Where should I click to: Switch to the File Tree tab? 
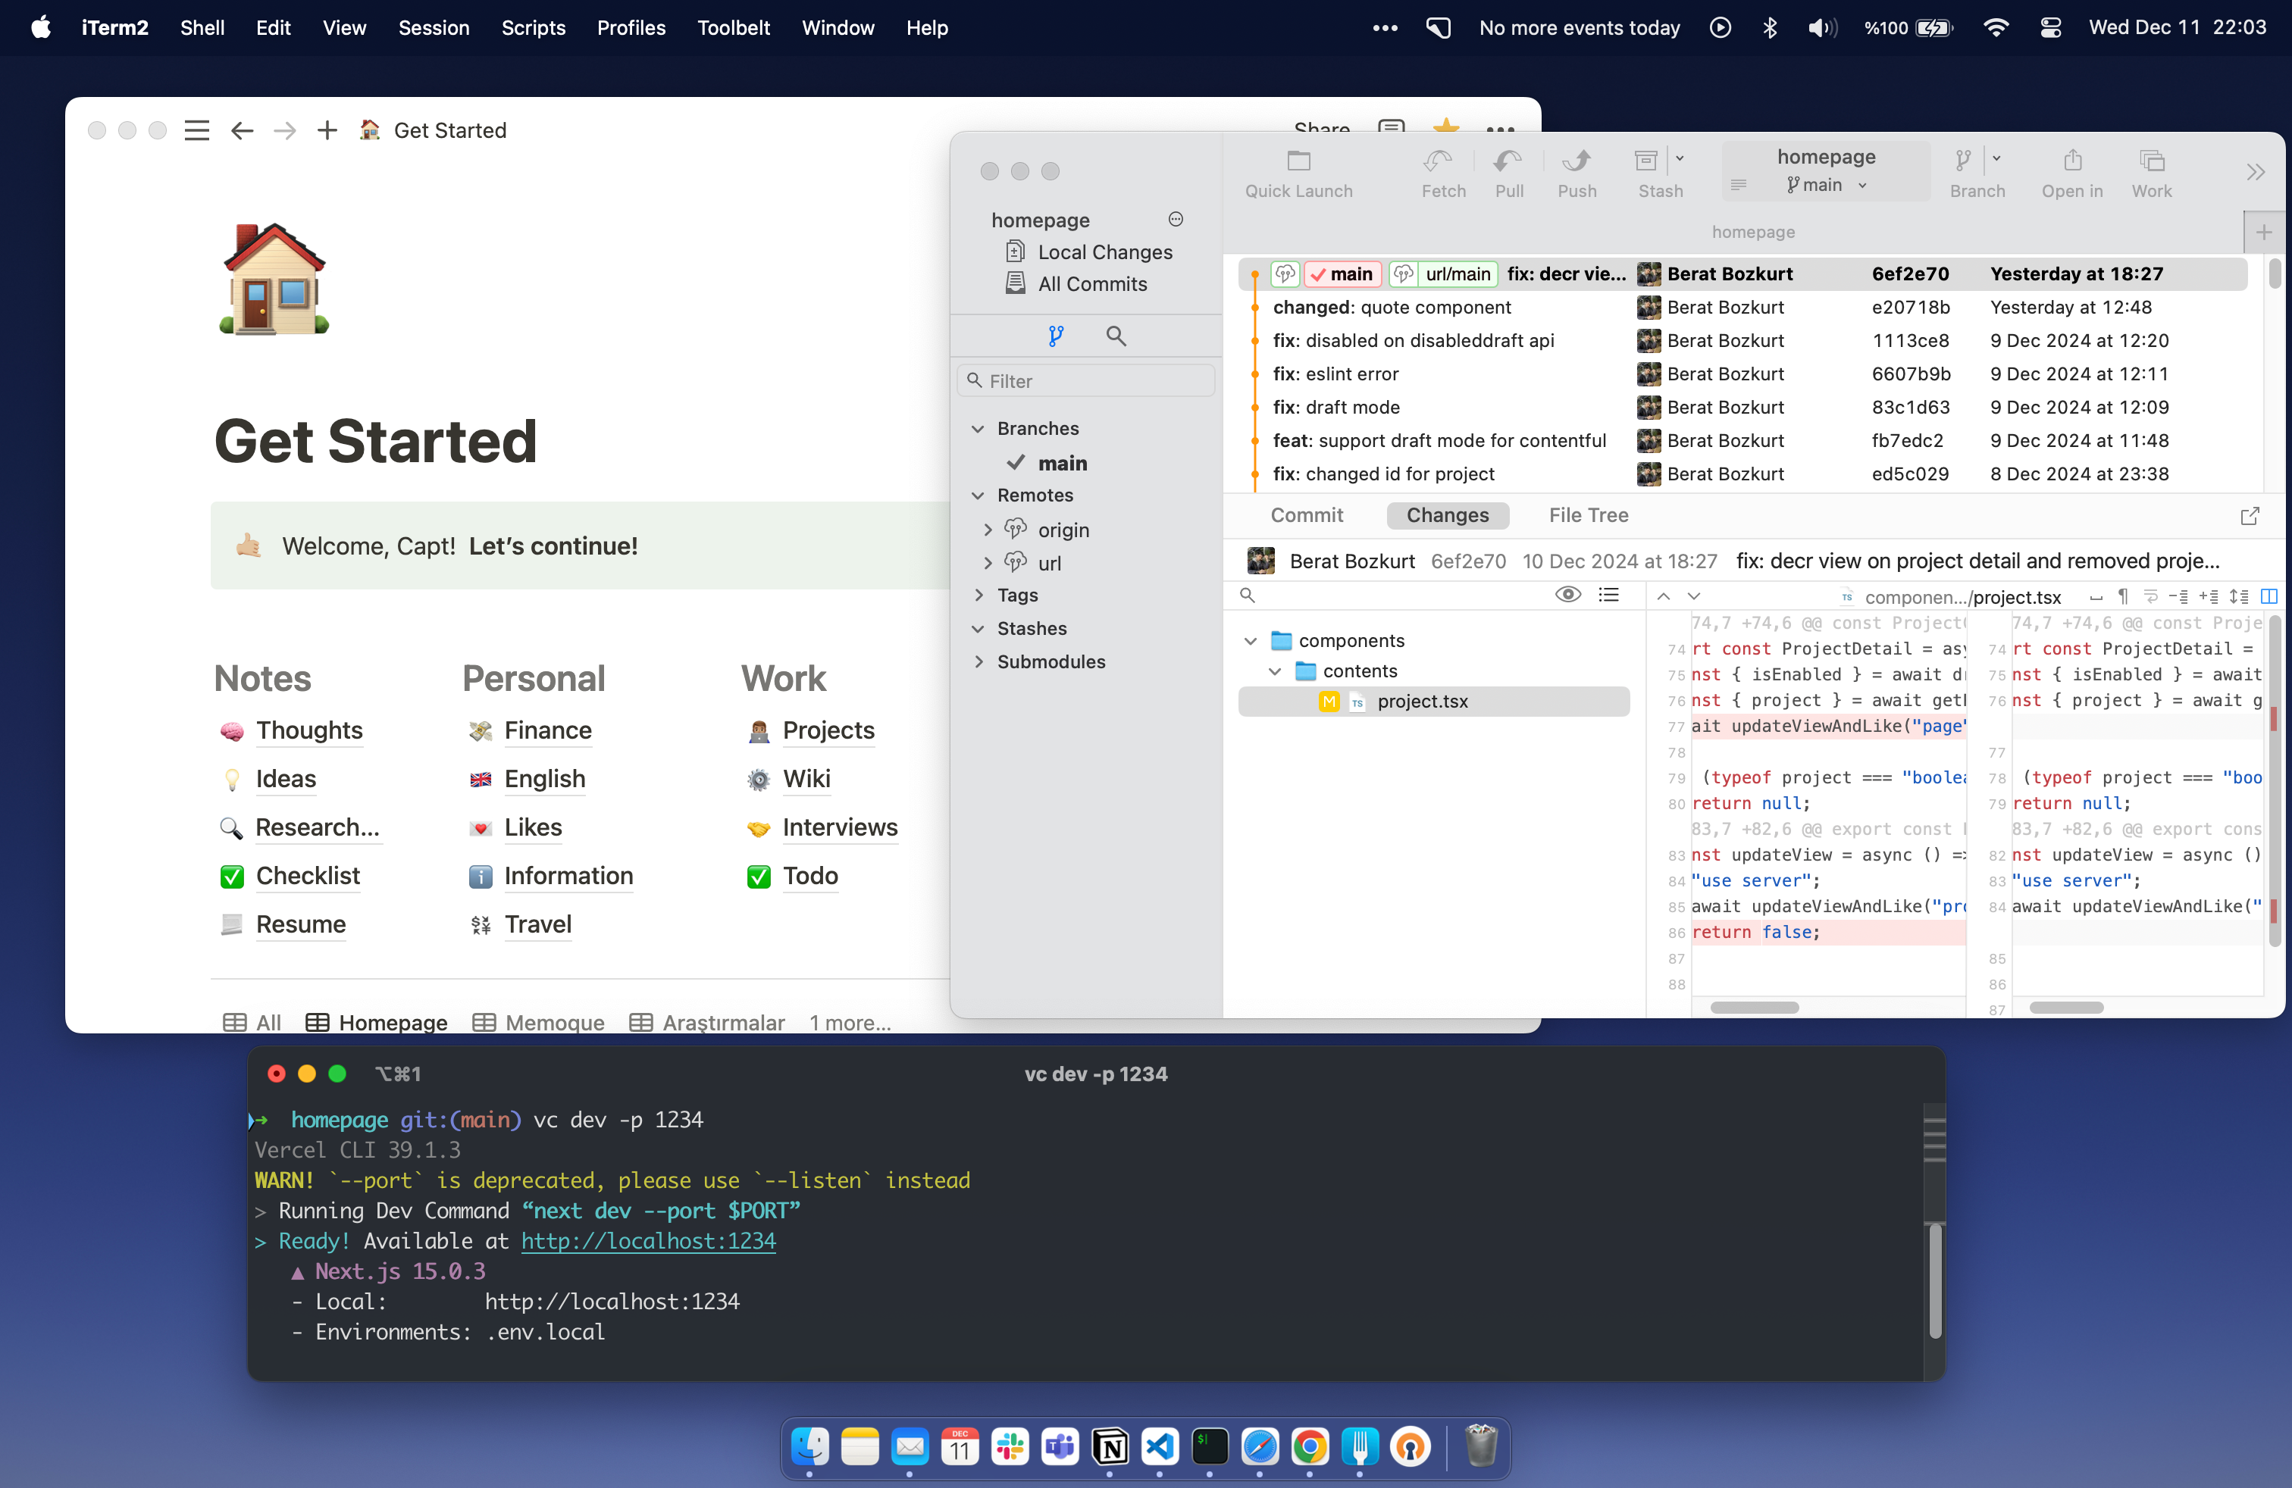[1588, 515]
